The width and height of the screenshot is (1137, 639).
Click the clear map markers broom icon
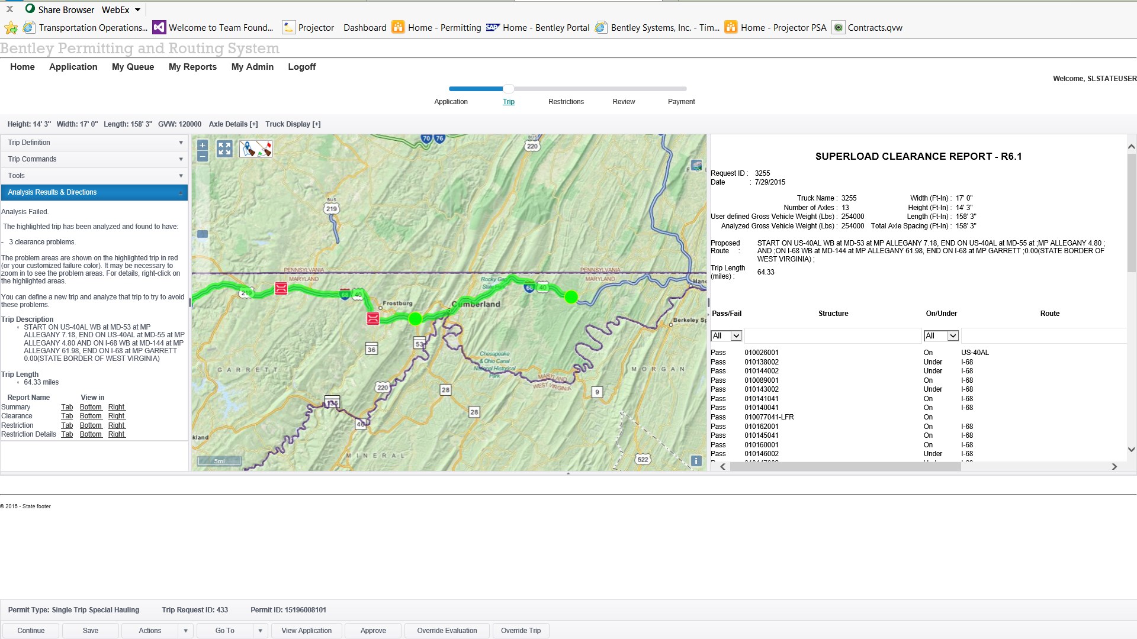(248, 149)
